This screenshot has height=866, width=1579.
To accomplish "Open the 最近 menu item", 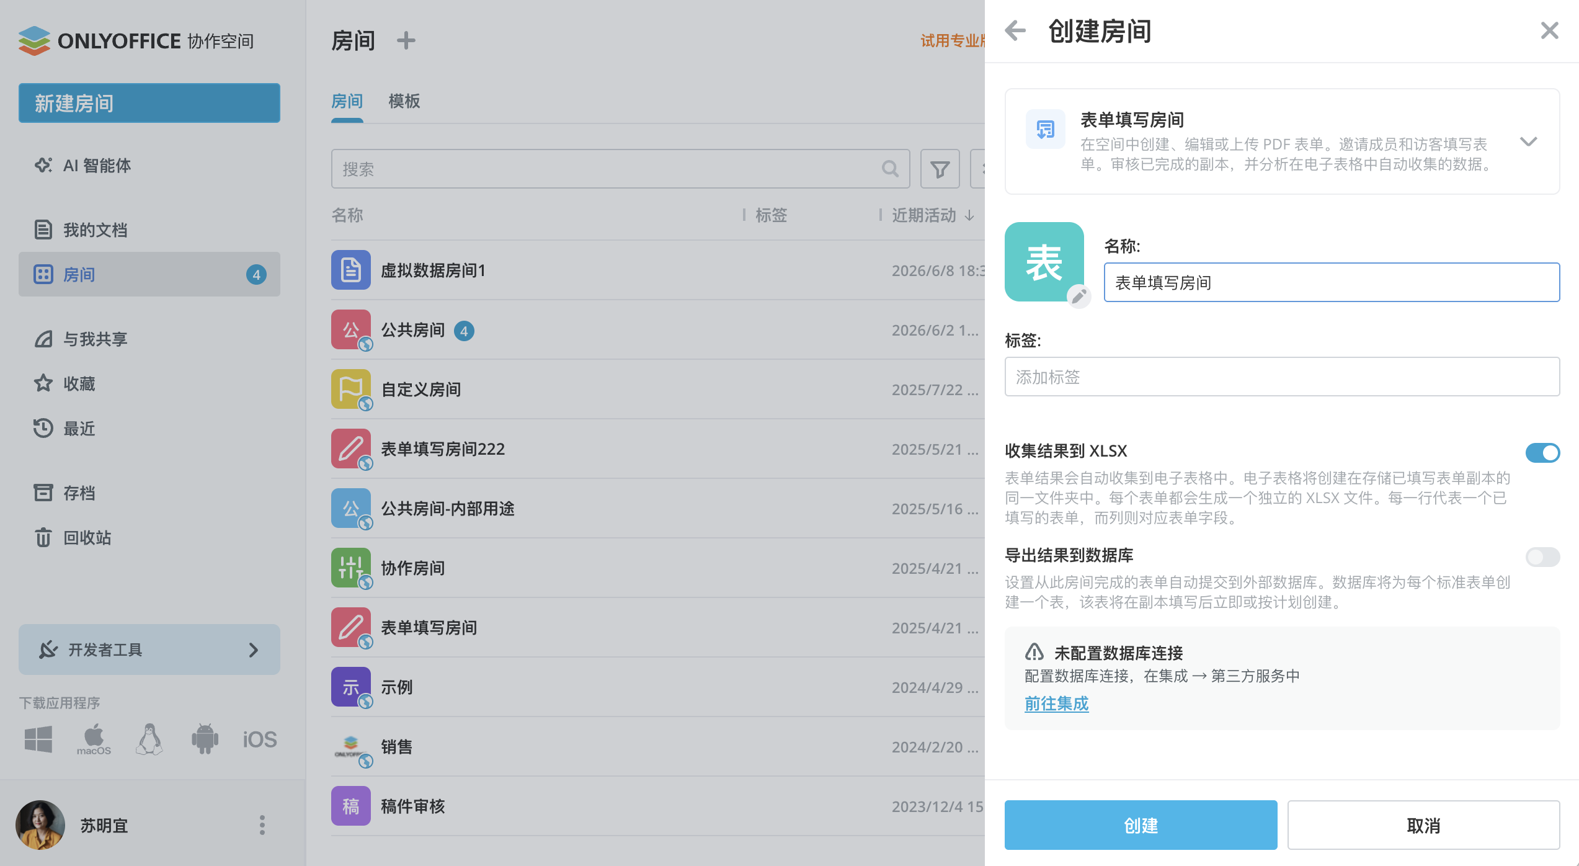I will point(149,428).
